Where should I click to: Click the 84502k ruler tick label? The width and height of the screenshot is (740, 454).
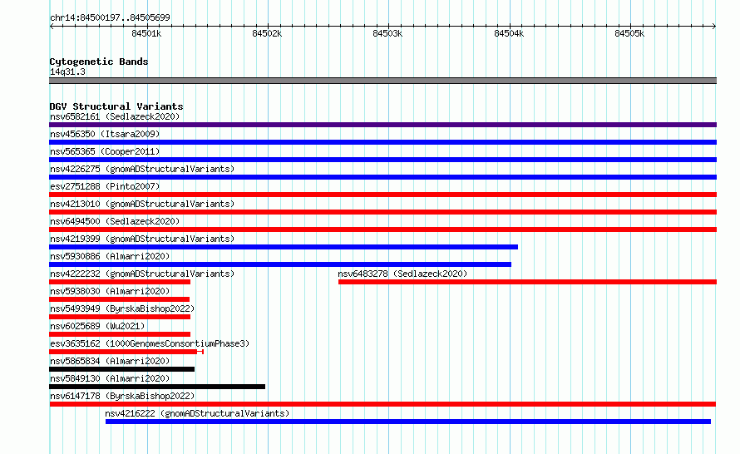pos(267,33)
